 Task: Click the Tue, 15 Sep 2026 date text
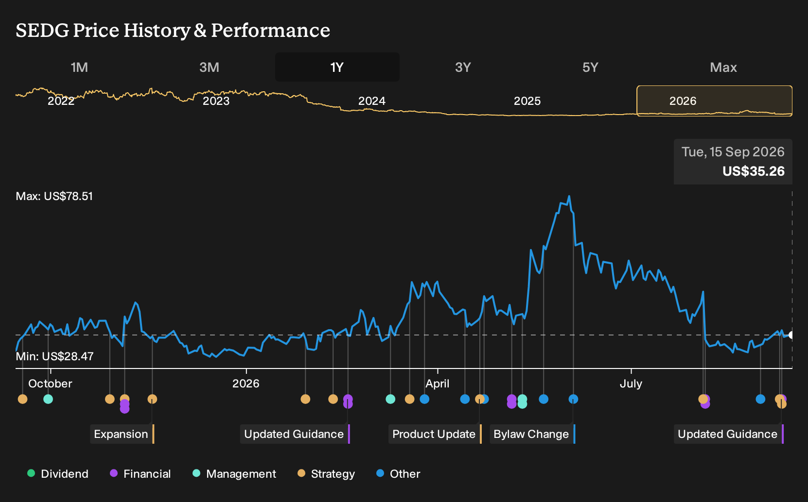coord(733,152)
